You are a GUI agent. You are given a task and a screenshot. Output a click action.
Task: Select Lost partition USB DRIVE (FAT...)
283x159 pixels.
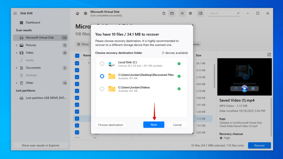coord(40,98)
